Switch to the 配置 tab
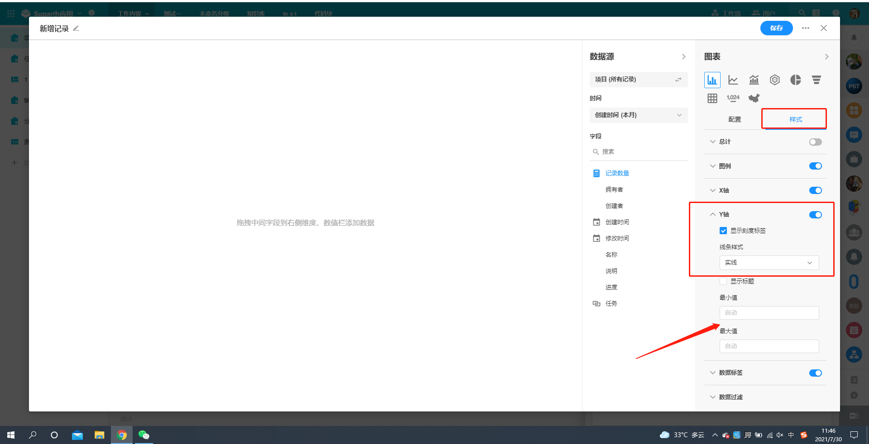 [735, 119]
